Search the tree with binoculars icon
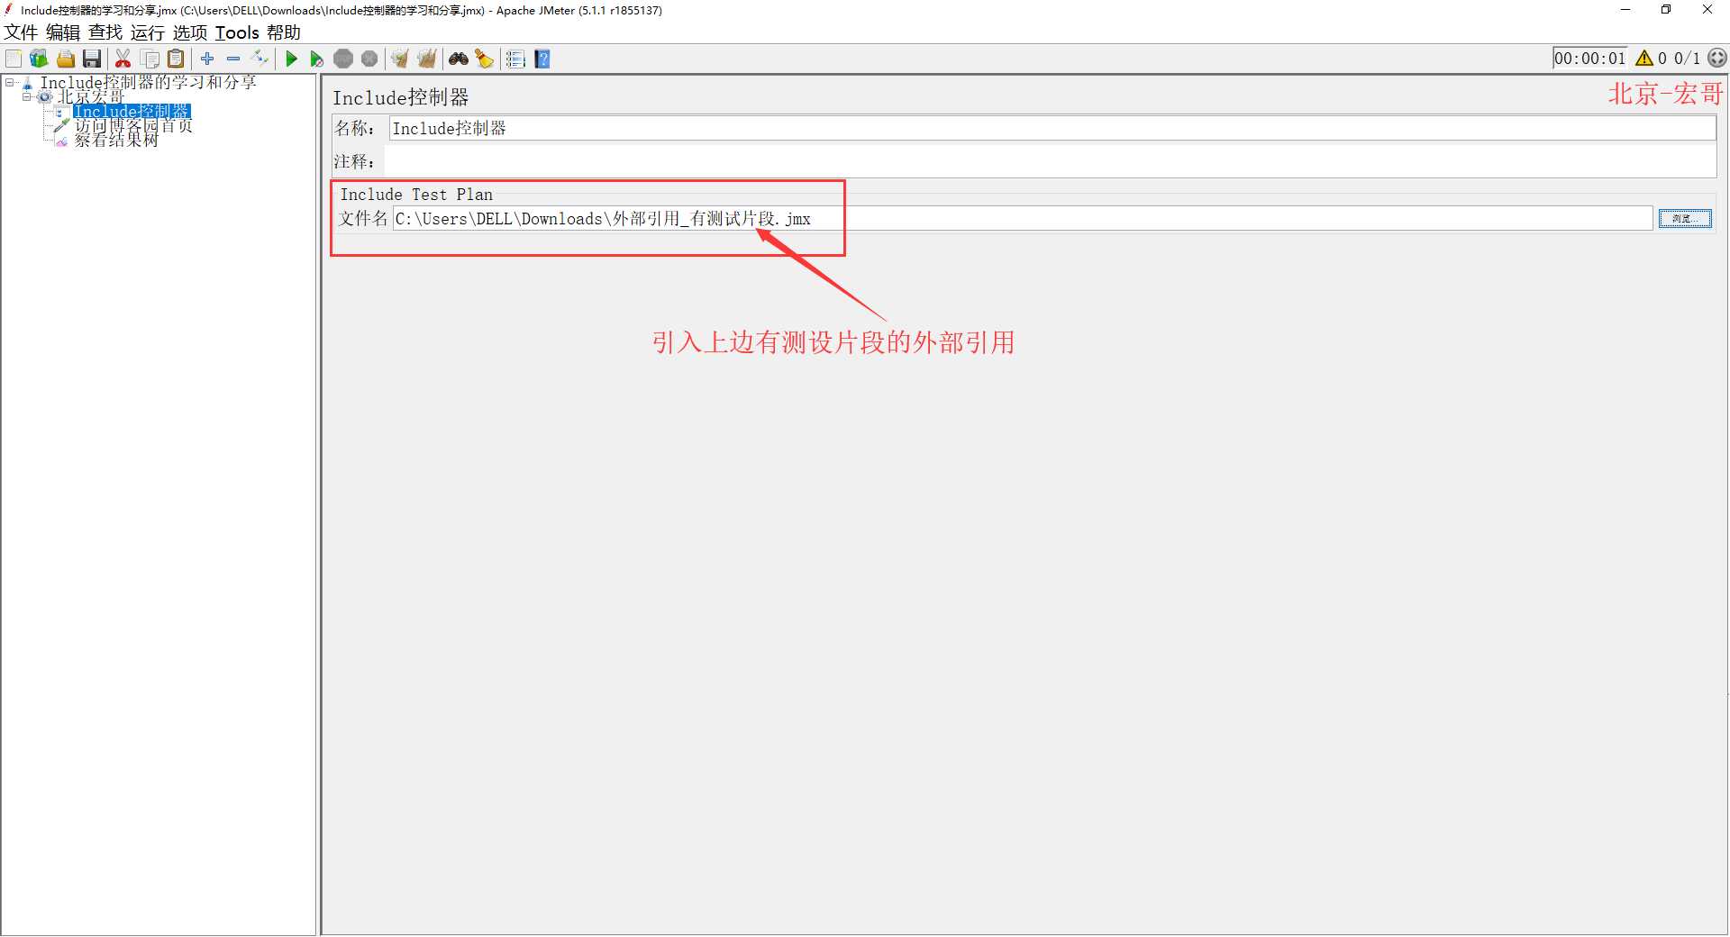This screenshot has width=1730, height=937. point(459,59)
